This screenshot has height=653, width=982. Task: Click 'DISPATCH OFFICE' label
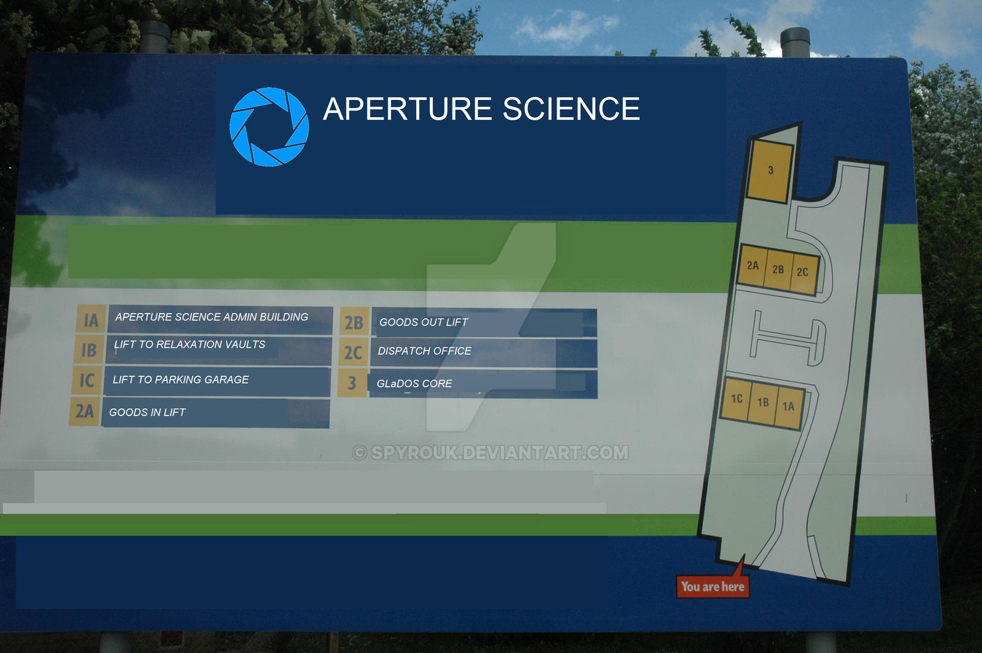point(425,351)
